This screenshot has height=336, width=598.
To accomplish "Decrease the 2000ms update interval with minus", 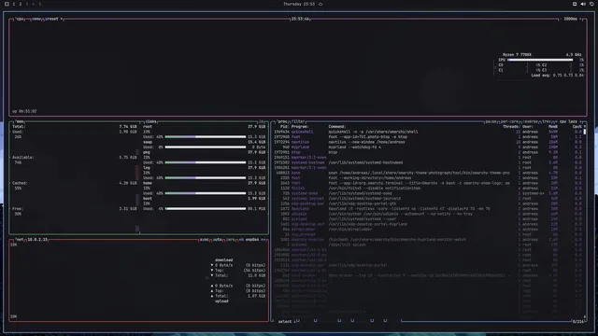I will (x=561, y=19).
